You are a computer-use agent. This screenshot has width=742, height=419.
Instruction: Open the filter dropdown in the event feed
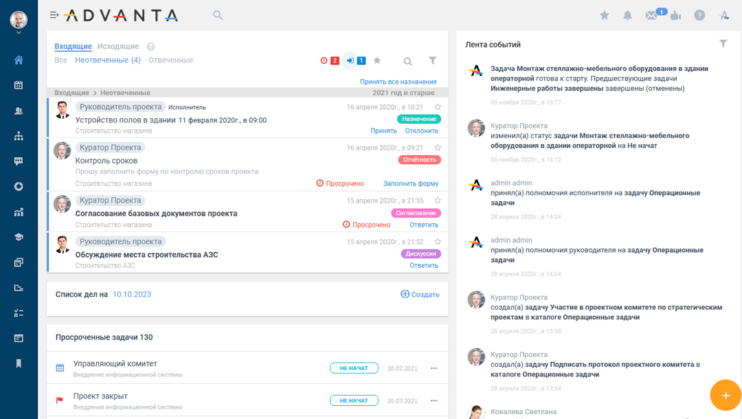tap(723, 43)
